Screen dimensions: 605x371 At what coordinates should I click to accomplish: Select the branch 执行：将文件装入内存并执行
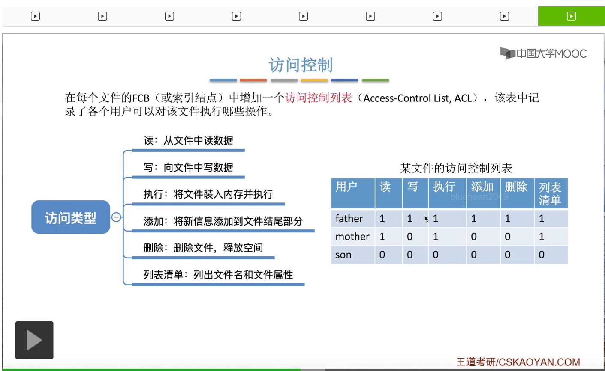[x=208, y=194]
